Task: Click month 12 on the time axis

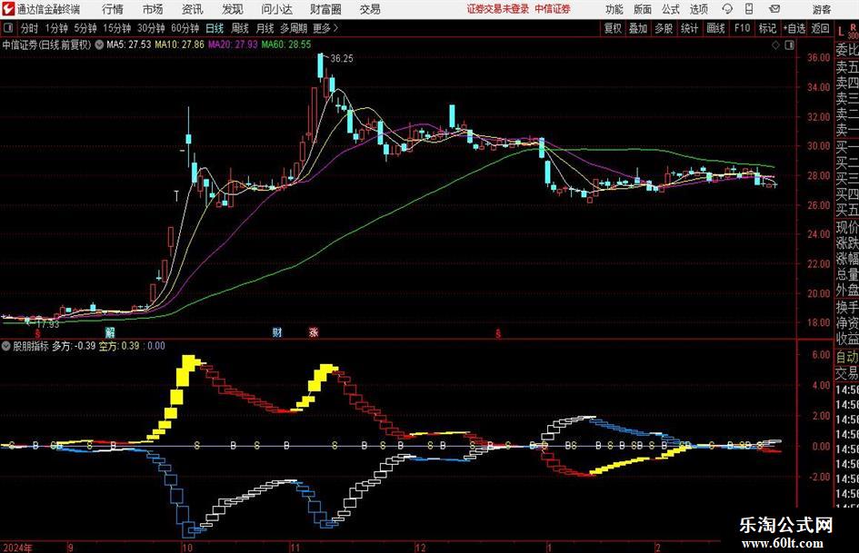Action: [x=420, y=547]
